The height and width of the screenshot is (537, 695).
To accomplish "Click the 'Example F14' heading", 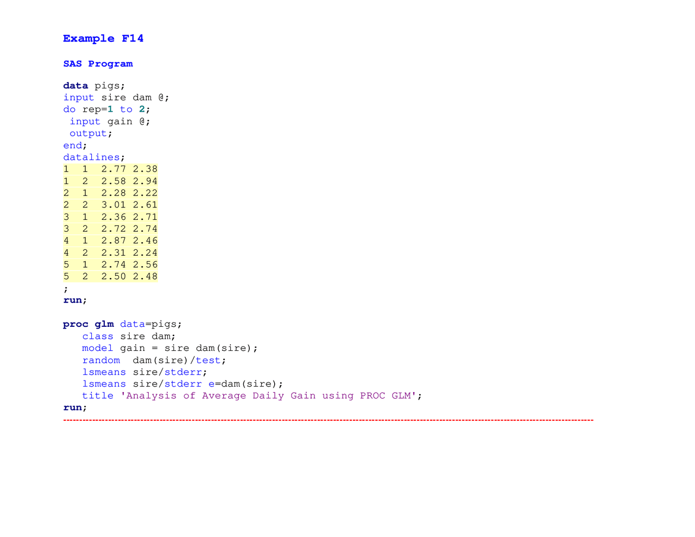I will coord(103,39).
